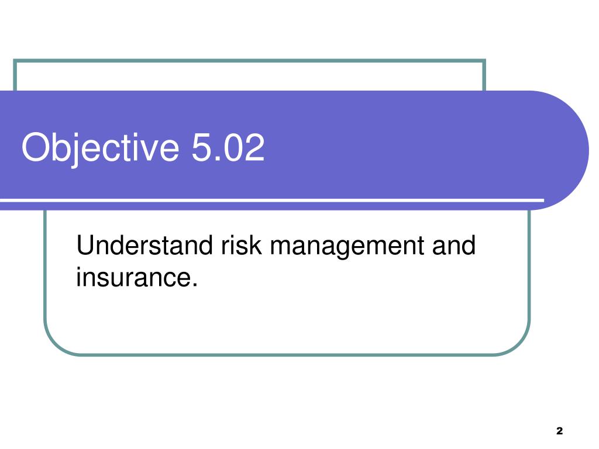Click the purple banner area right of "5.02"
The image size is (599, 449).
point(401,148)
